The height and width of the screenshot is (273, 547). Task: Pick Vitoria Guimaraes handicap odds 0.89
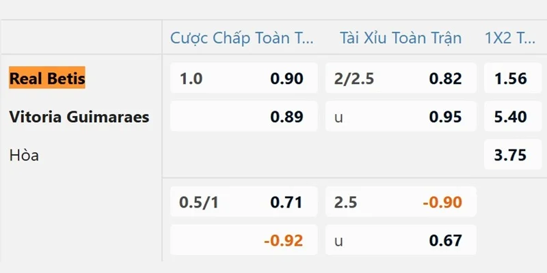point(244,116)
